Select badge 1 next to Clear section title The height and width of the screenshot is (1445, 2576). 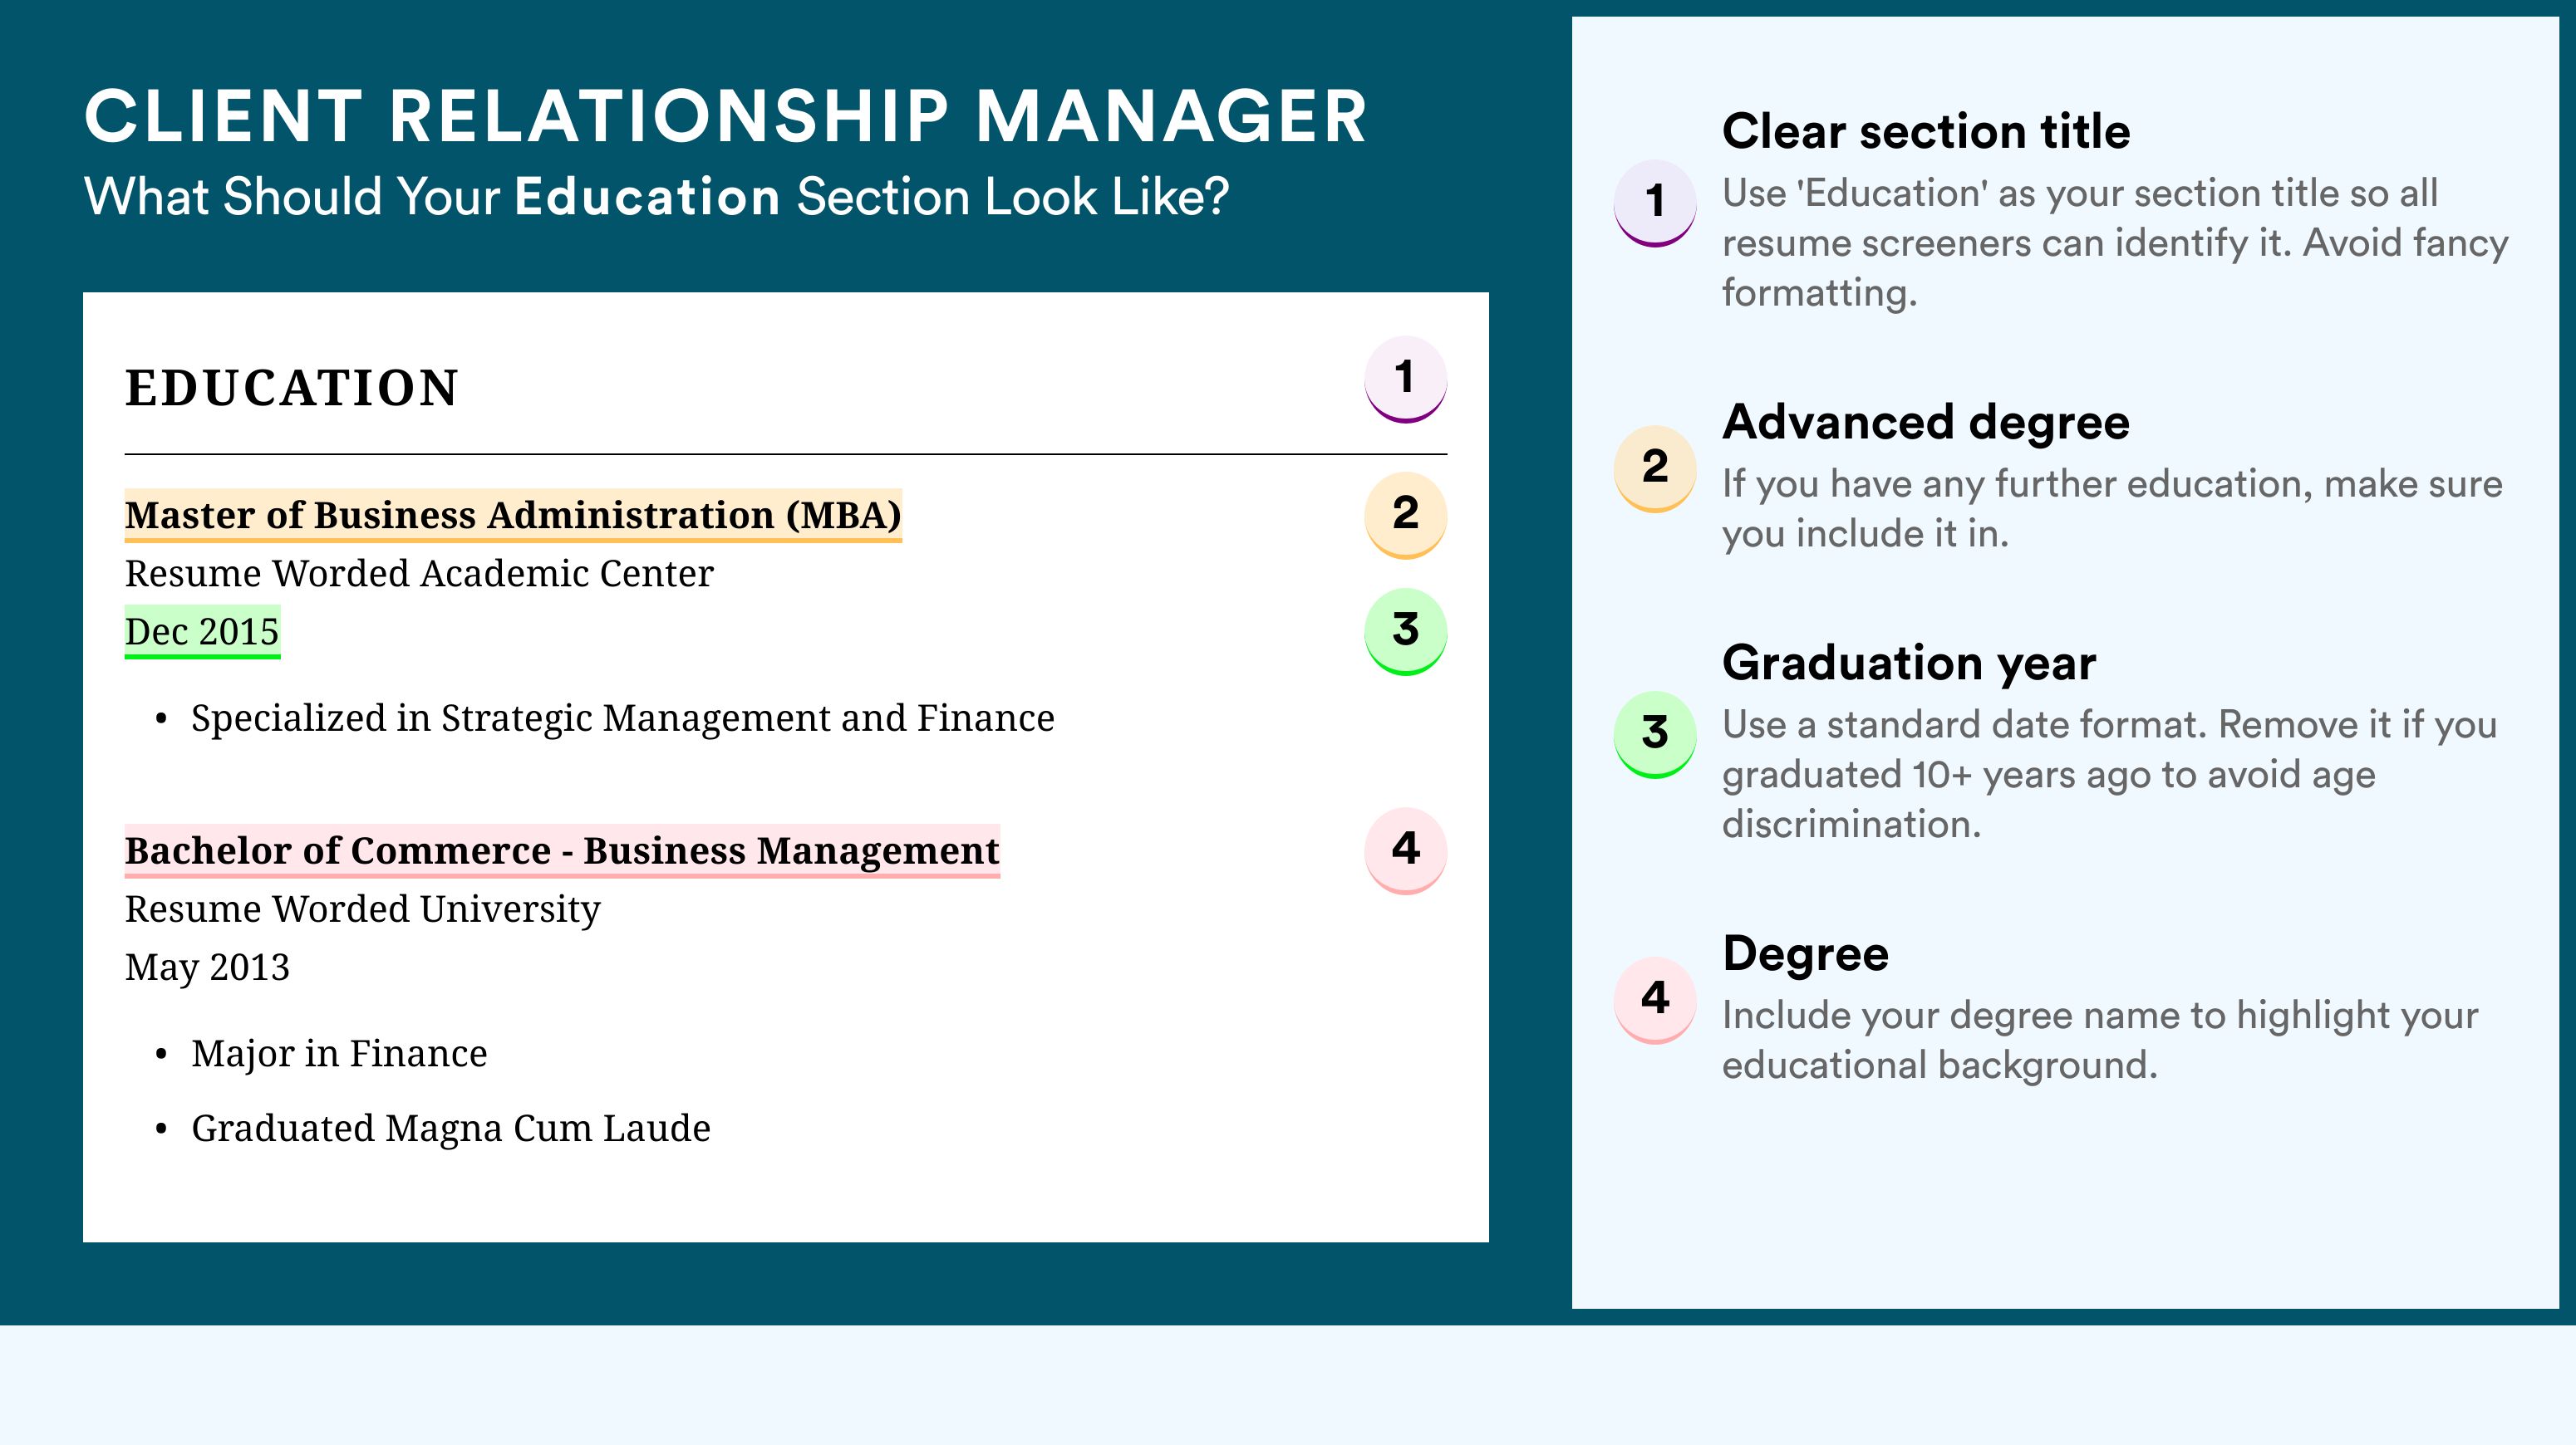(1654, 202)
